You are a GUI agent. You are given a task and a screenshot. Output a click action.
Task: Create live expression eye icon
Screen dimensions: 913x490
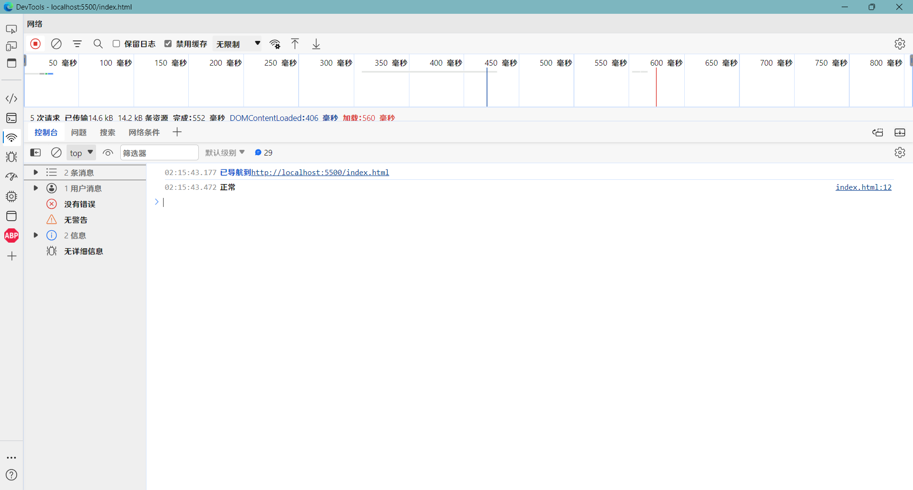point(108,153)
